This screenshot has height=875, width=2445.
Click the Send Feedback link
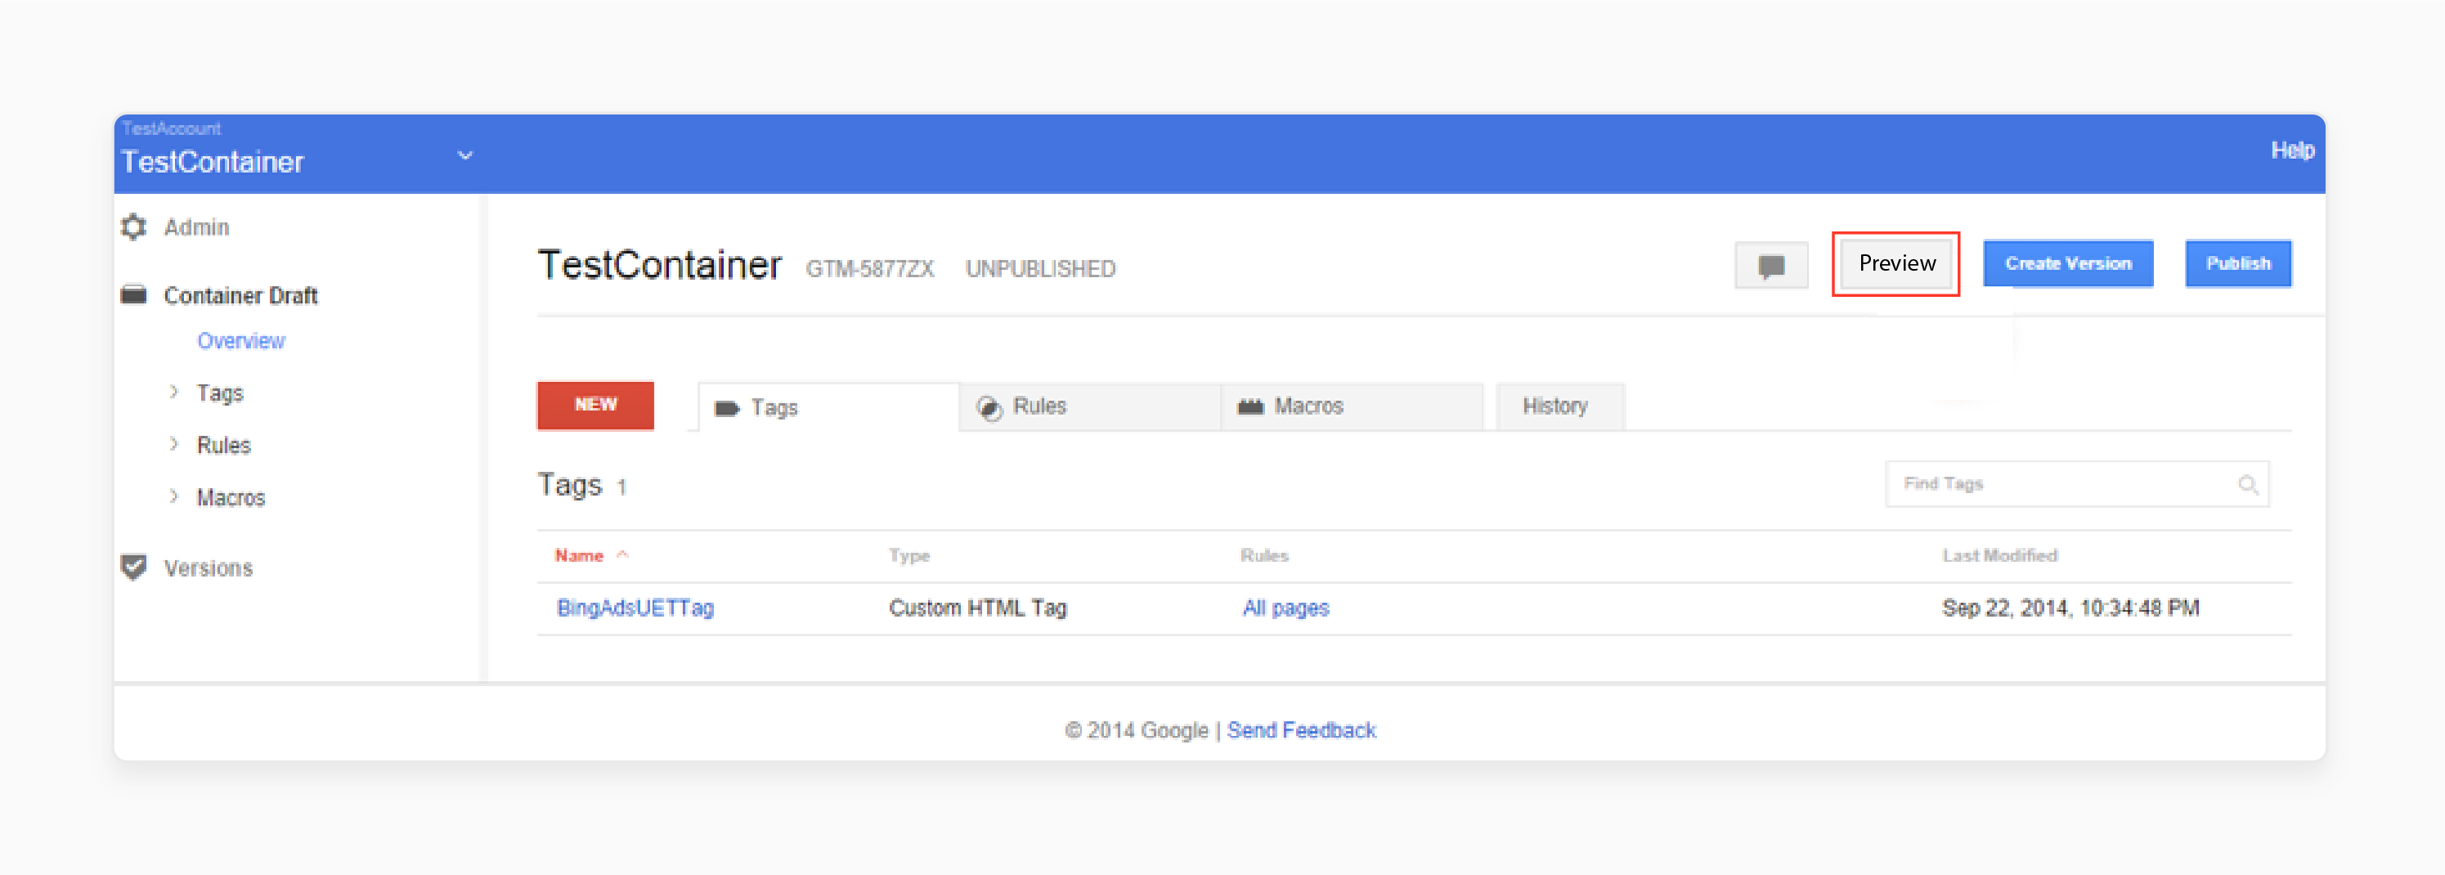[x=1301, y=729]
